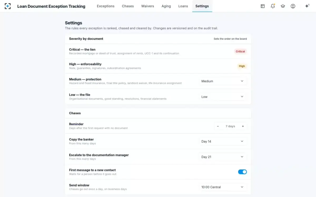Click the Sets the order on the board note

coord(230,39)
